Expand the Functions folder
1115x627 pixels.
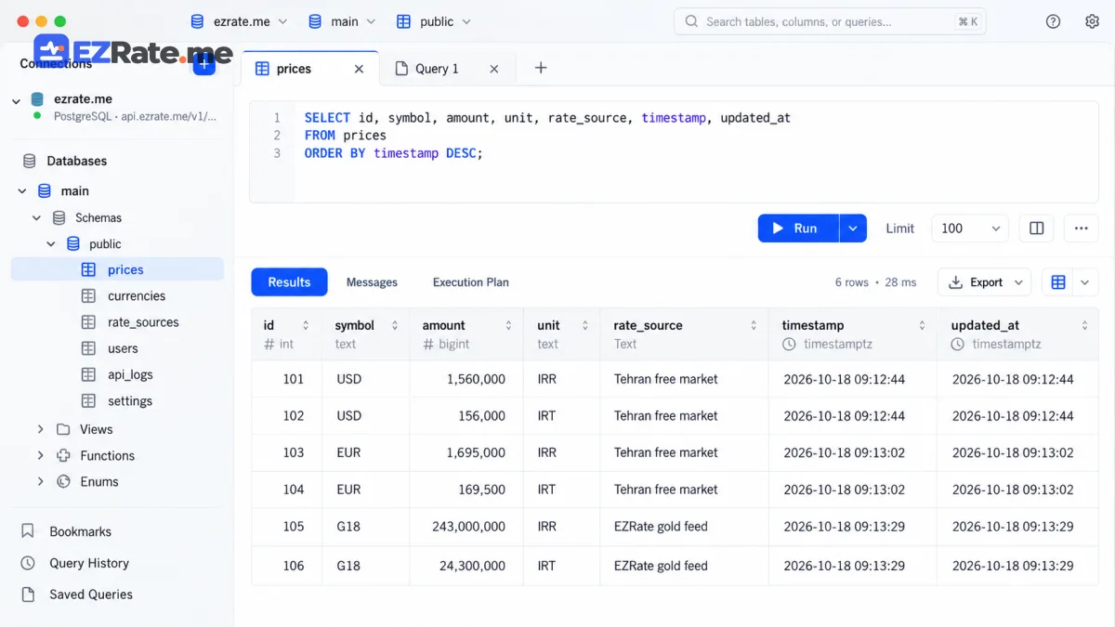[x=40, y=455]
